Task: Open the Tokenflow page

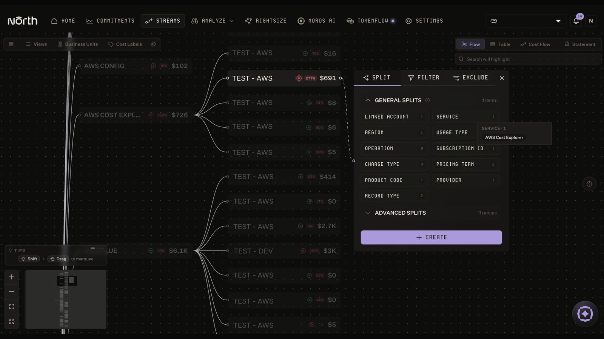Action: click(x=371, y=21)
